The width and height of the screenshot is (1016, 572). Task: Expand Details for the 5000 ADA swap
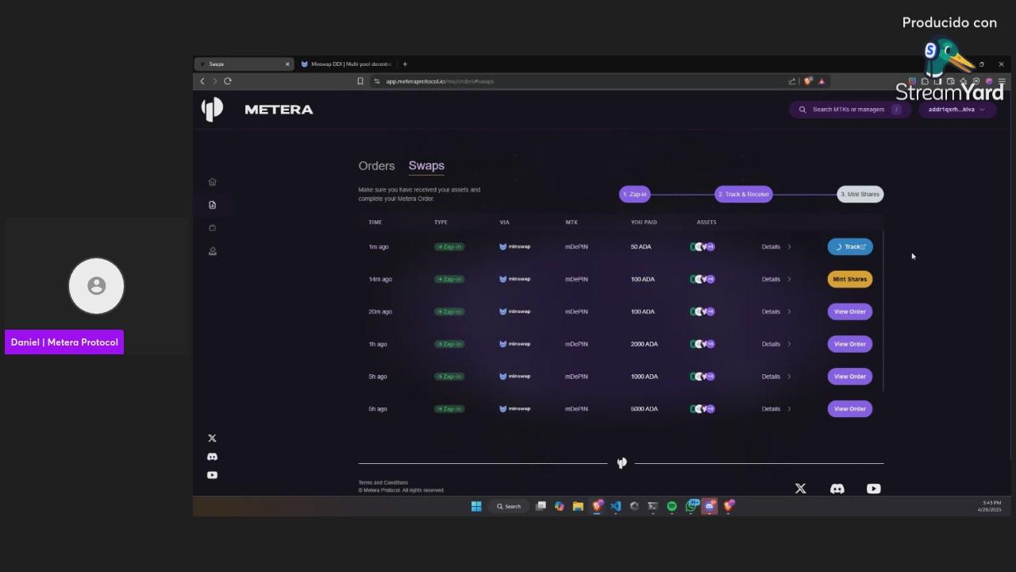pos(776,409)
